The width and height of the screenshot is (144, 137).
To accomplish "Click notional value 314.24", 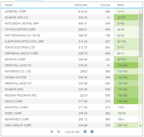I will [x=83, y=41].
